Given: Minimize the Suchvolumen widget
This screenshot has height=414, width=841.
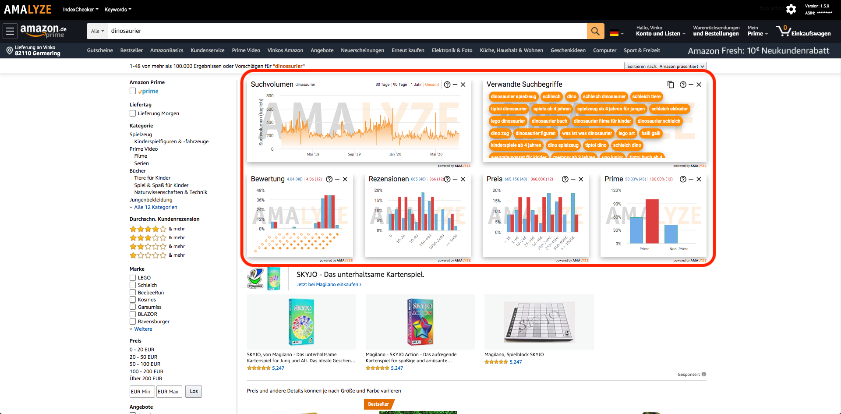Looking at the screenshot, I should [455, 85].
